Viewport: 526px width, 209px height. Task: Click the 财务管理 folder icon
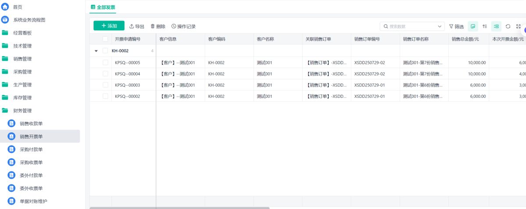tap(5, 111)
